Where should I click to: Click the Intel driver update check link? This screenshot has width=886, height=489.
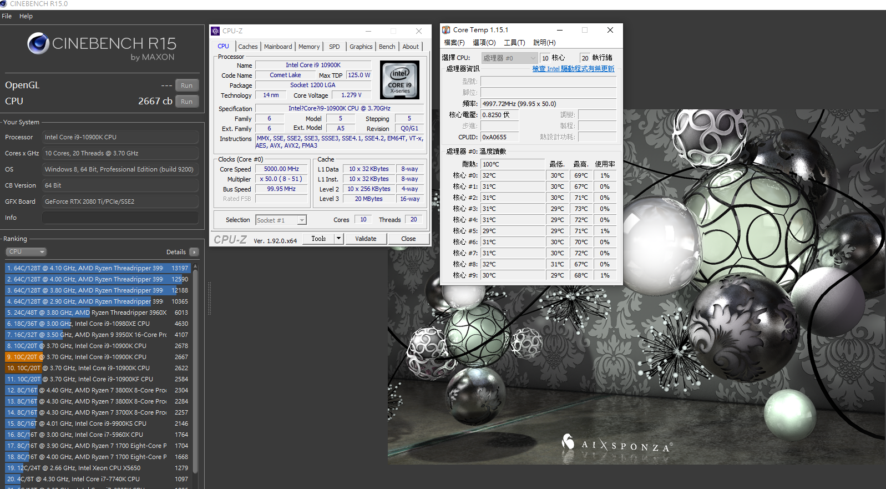(x=573, y=69)
